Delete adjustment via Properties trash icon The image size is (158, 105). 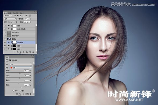pyautogui.click(x=30, y=94)
